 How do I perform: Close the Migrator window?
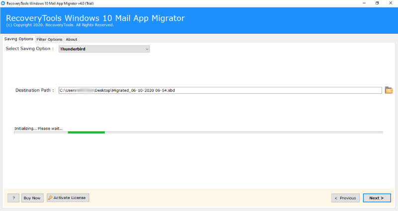391,3
